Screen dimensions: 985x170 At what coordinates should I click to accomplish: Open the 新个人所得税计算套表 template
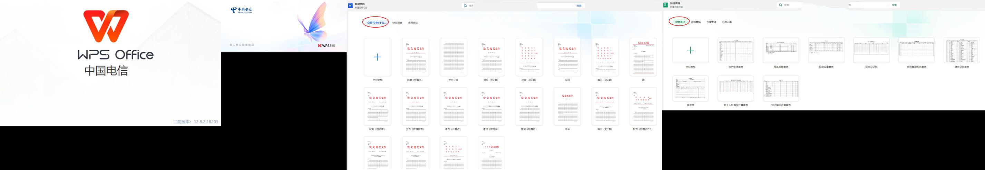[x=736, y=88]
